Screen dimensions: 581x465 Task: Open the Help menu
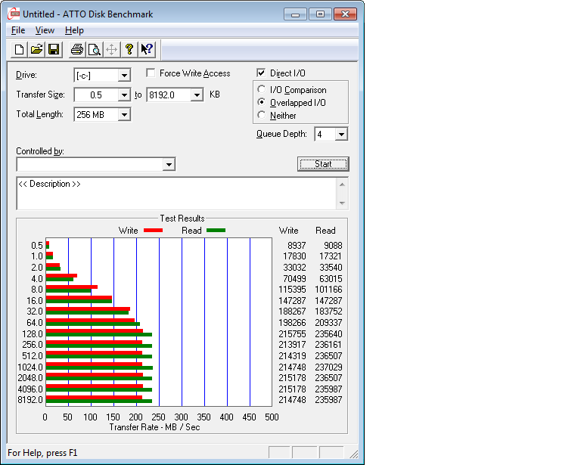[x=74, y=30]
